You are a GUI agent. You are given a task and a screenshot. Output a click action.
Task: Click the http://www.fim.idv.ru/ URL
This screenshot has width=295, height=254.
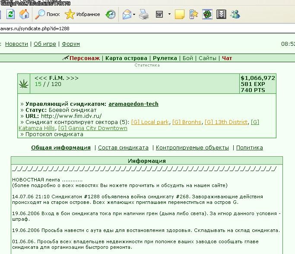point(71,116)
